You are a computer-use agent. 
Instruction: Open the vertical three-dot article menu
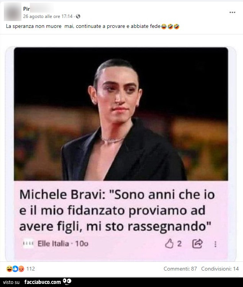click(x=215, y=244)
